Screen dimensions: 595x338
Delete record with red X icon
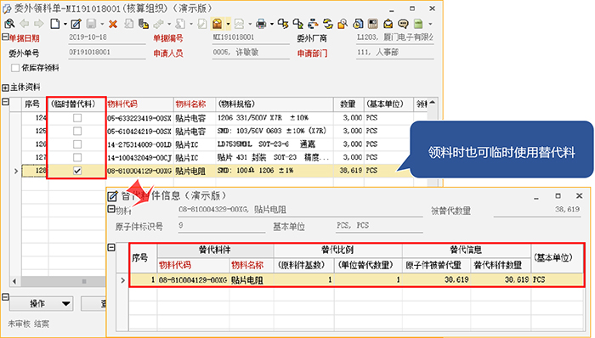coord(113,25)
